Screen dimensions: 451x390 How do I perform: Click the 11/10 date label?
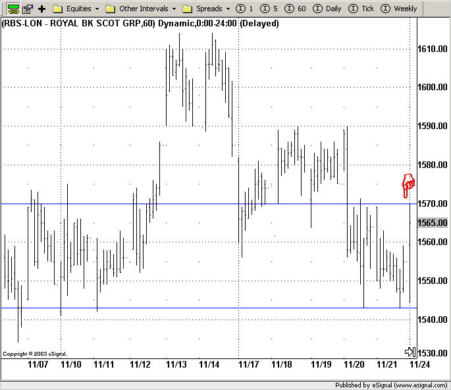71,365
